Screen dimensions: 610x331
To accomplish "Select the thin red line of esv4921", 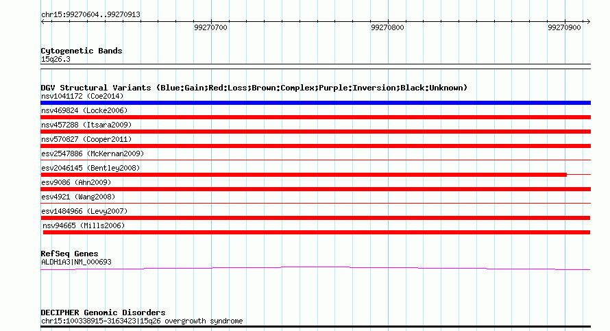I will 315,203.
